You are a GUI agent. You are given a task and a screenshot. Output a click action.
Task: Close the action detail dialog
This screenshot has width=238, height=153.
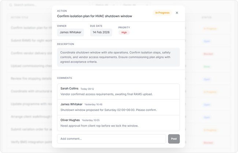pyautogui.click(x=177, y=13)
